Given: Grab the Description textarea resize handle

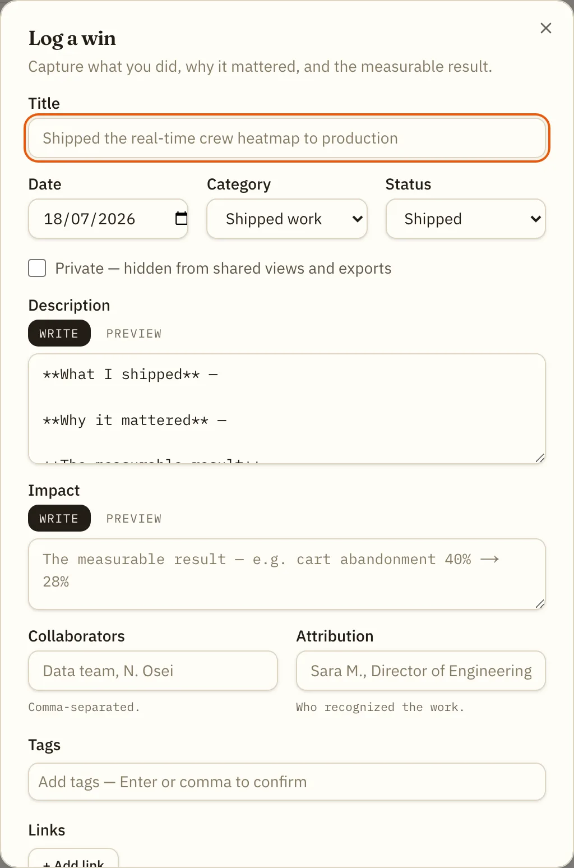Looking at the screenshot, I should pyautogui.click(x=540, y=458).
